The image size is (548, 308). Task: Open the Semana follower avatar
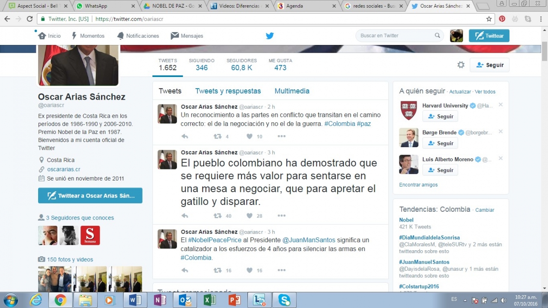90,235
